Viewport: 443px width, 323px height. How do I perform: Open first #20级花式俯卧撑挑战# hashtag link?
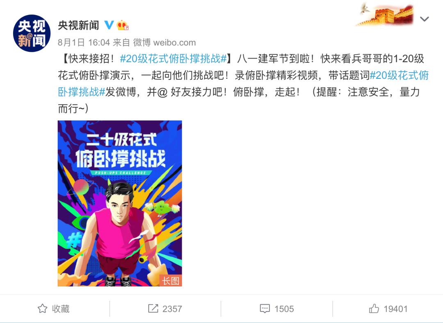[x=174, y=59]
